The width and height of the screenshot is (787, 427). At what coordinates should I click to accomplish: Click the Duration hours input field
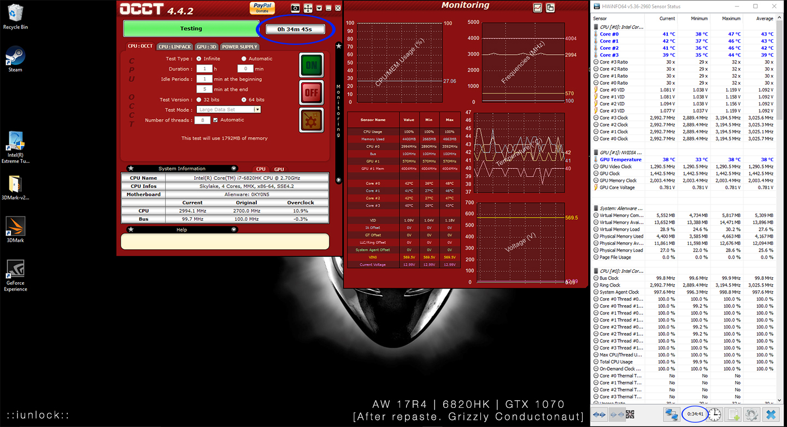click(204, 69)
